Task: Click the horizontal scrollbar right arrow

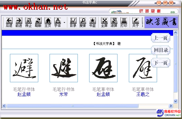Action: pos(171,106)
